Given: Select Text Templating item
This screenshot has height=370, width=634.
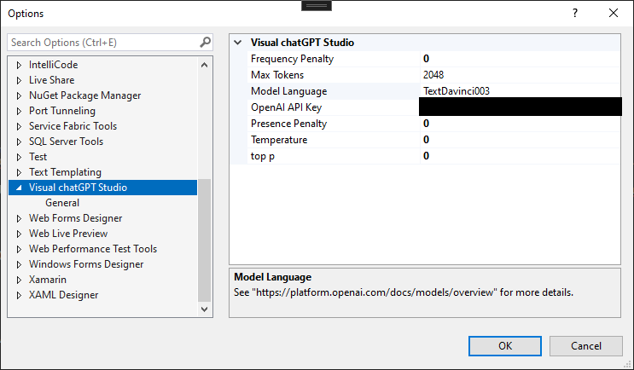Looking at the screenshot, I should (65, 172).
